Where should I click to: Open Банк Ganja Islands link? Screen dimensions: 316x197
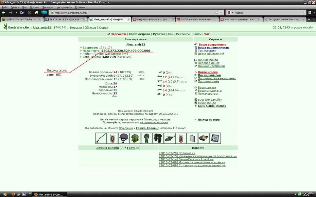(x=212, y=106)
